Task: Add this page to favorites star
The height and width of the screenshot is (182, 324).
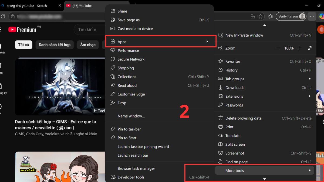Action: click(261, 16)
